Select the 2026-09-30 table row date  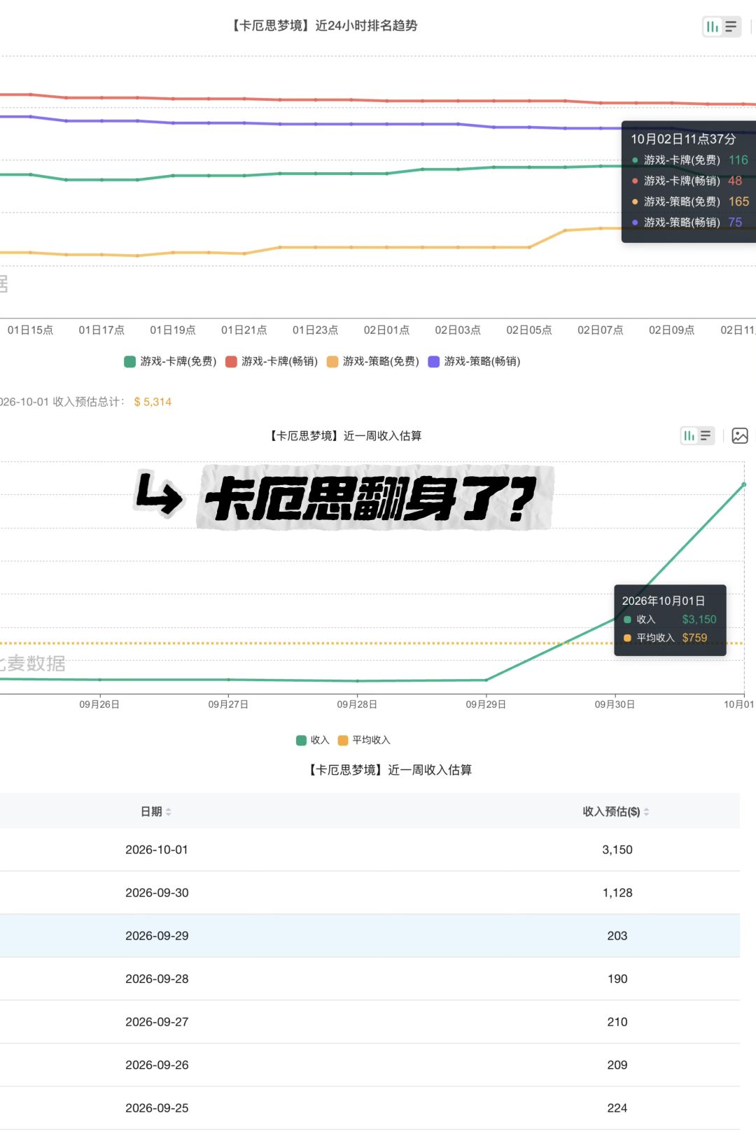pos(157,892)
